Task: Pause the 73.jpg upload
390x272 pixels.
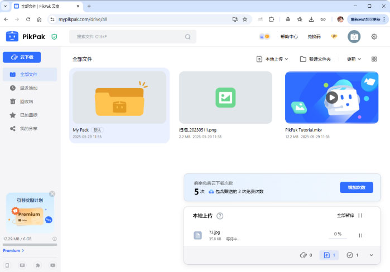Action: 360,235
